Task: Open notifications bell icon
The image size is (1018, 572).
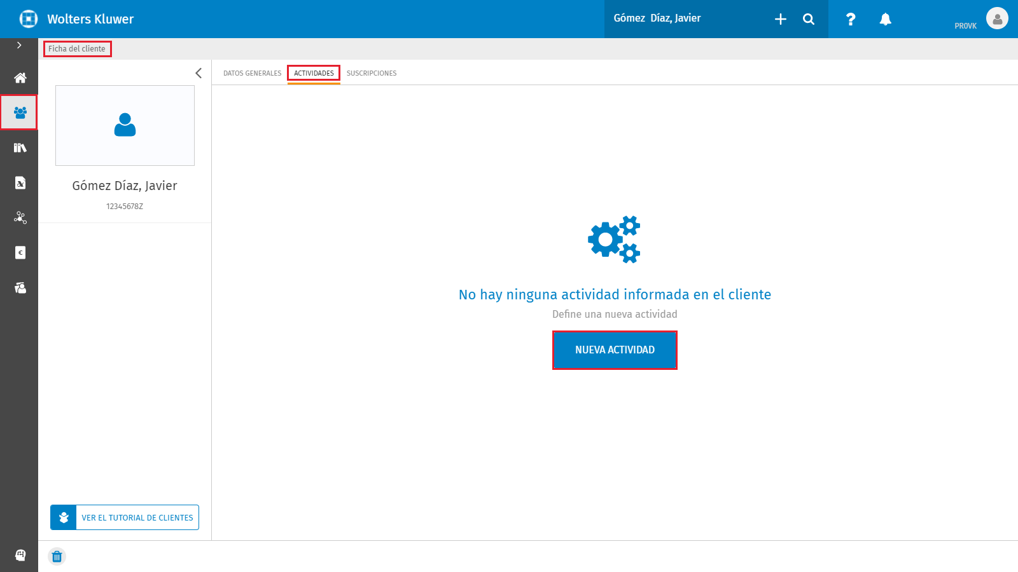Action: coord(885,19)
